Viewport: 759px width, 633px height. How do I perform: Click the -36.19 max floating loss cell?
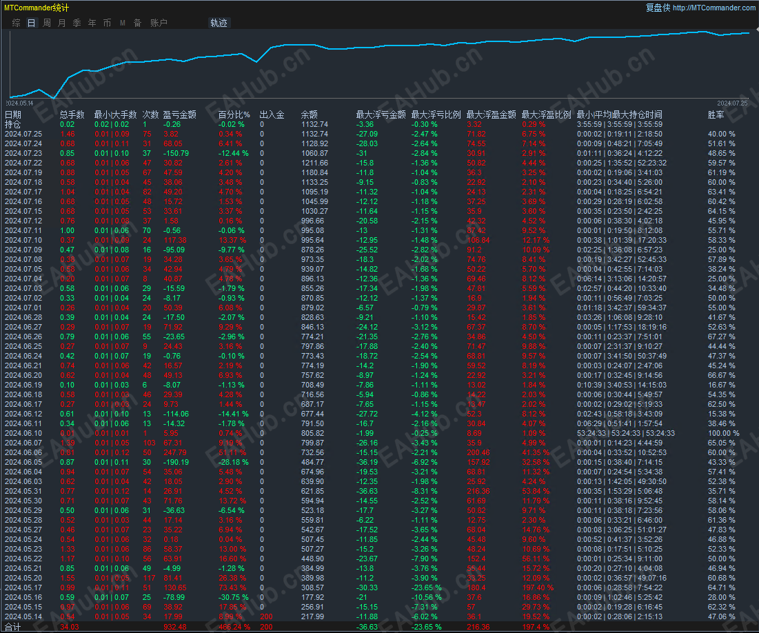(x=367, y=462)
